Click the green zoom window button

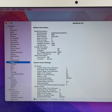[x=12, y=23]
